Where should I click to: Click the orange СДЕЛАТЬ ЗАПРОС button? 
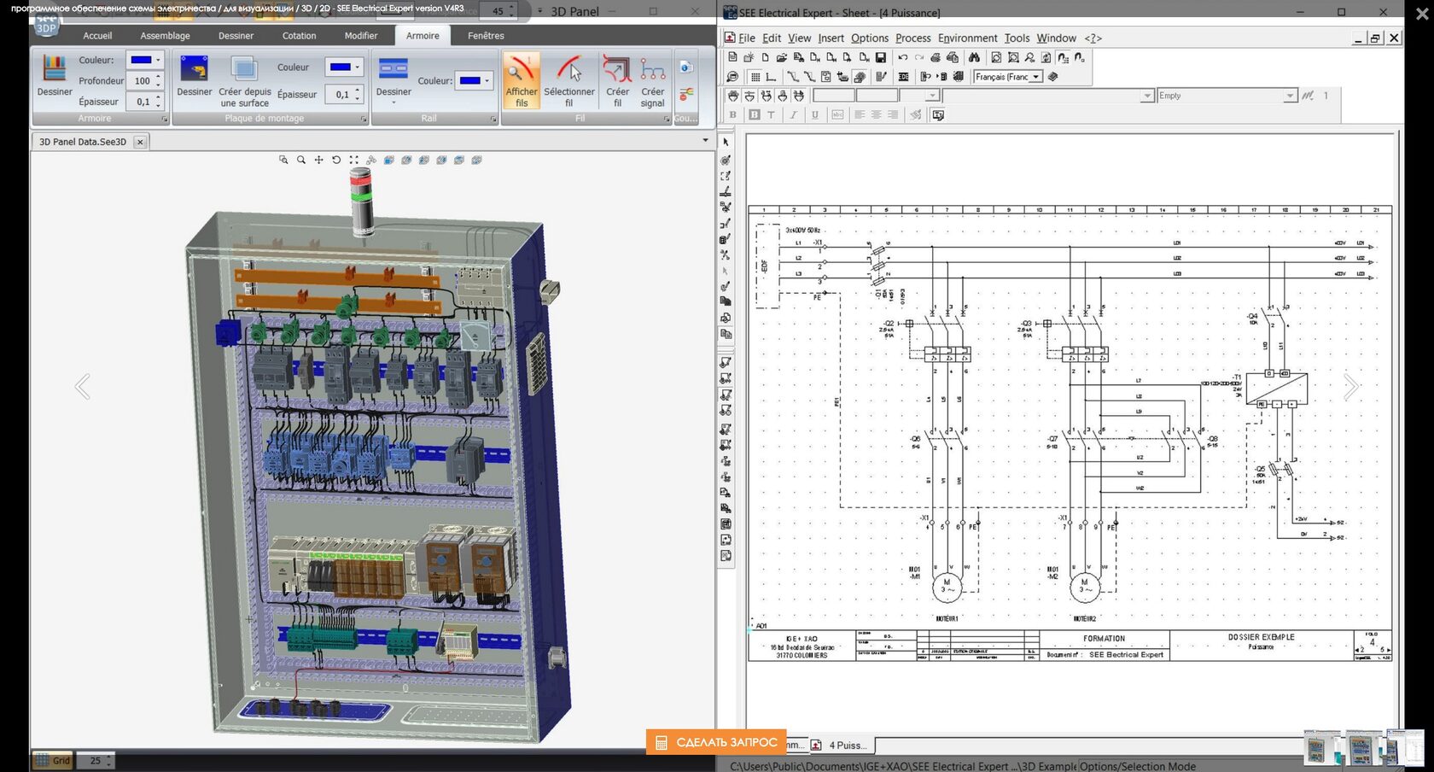coord(716,742)
